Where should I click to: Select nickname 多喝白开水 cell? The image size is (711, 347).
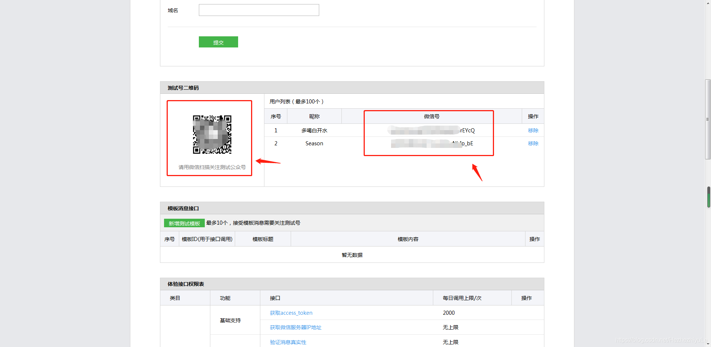pyautogui.click(x=314, y=130)
